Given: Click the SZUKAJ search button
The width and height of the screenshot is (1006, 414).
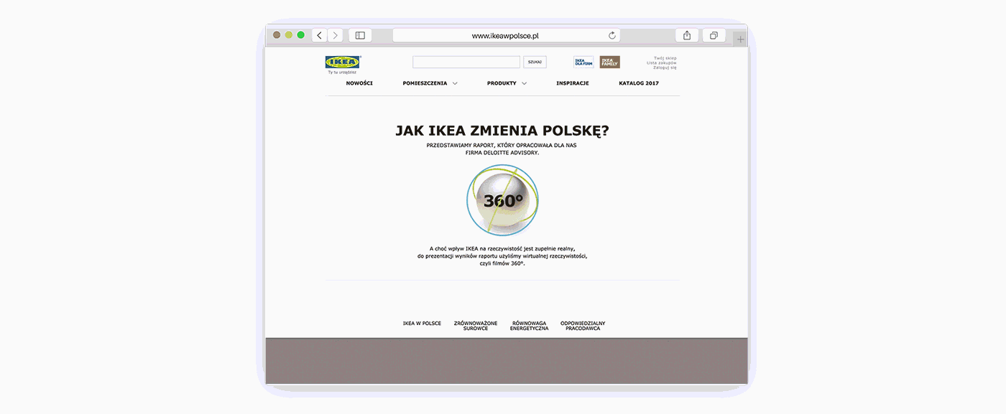Looking at the screenshot, I should tap(535, 62).
